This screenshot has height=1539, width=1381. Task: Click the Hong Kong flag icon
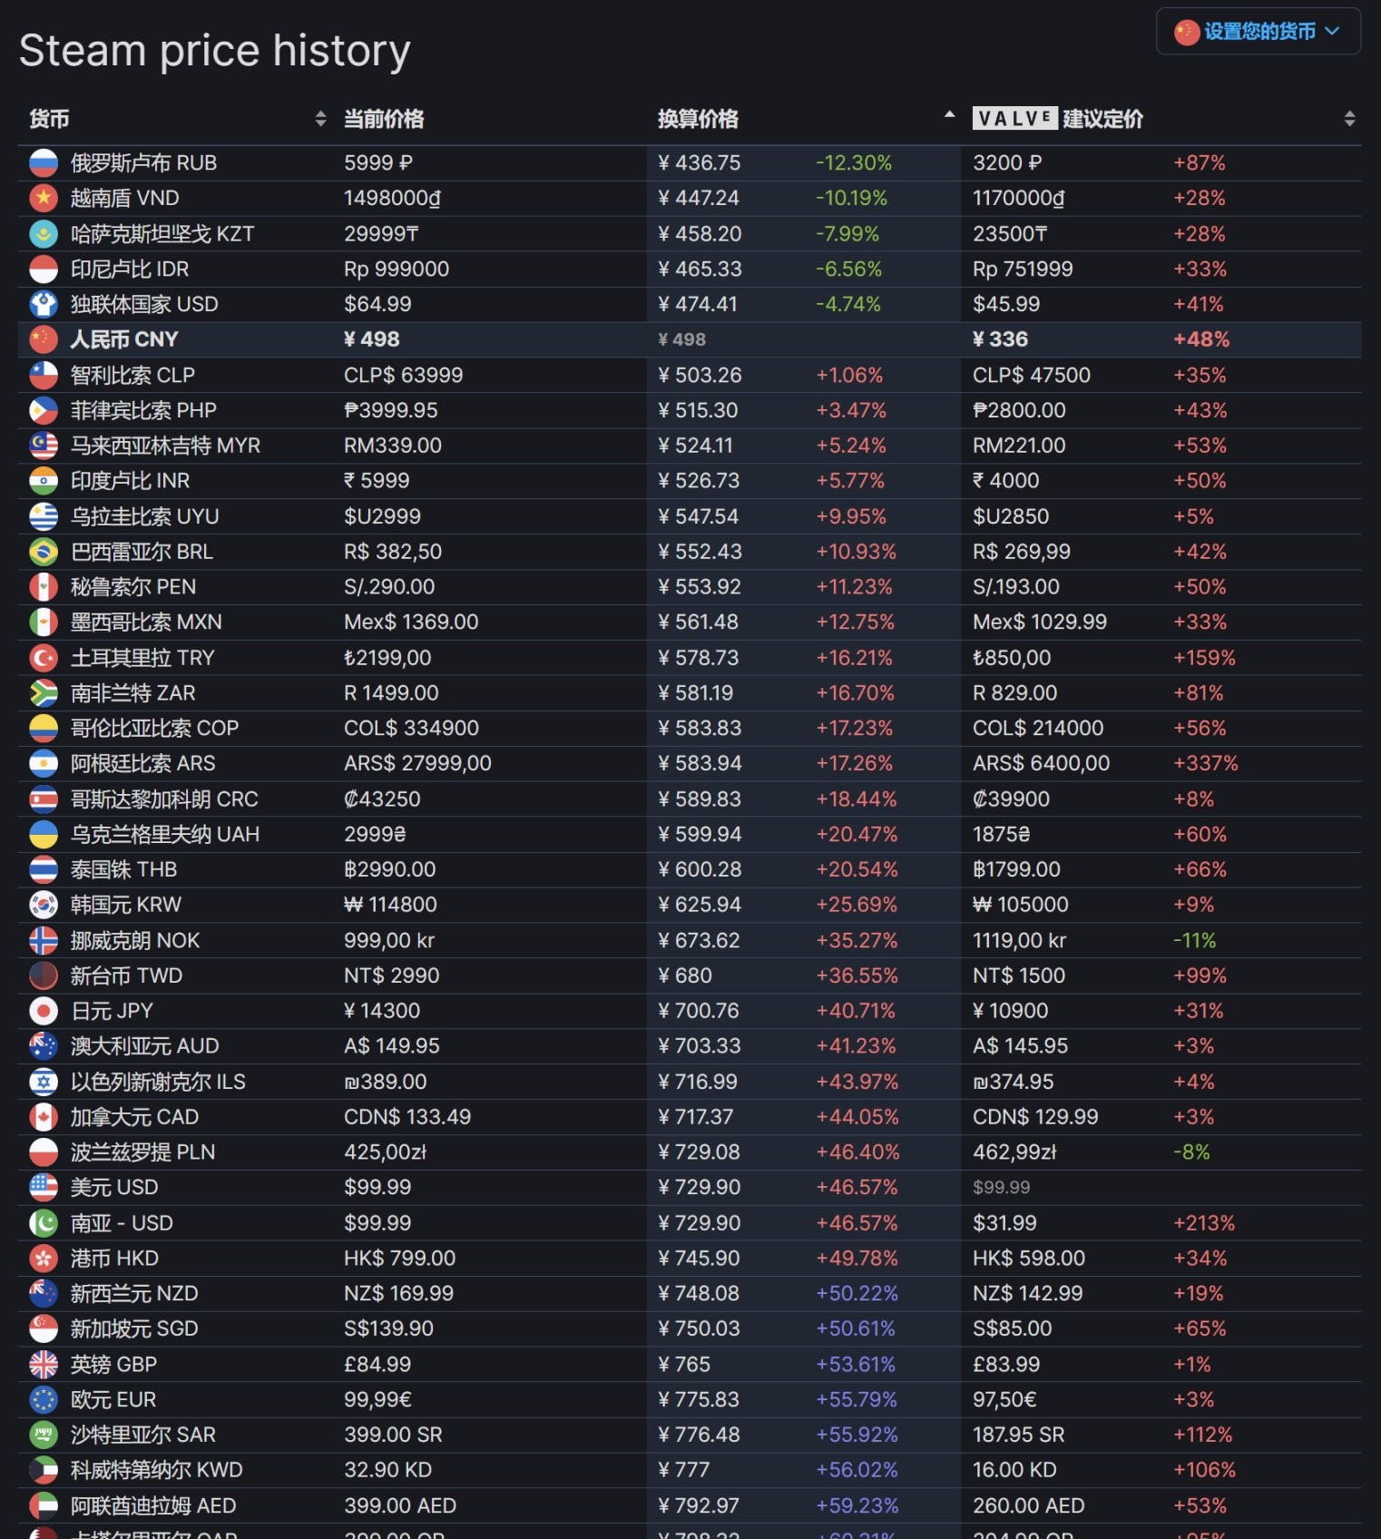tap(44, 1259)
